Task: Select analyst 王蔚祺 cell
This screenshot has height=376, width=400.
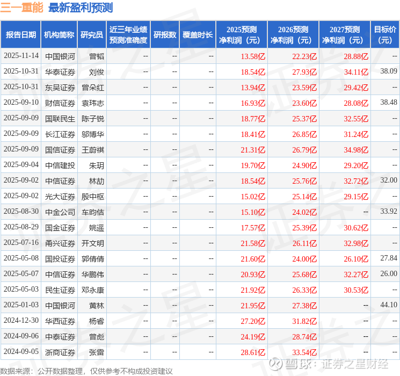Action: click(x=93, y=150)
